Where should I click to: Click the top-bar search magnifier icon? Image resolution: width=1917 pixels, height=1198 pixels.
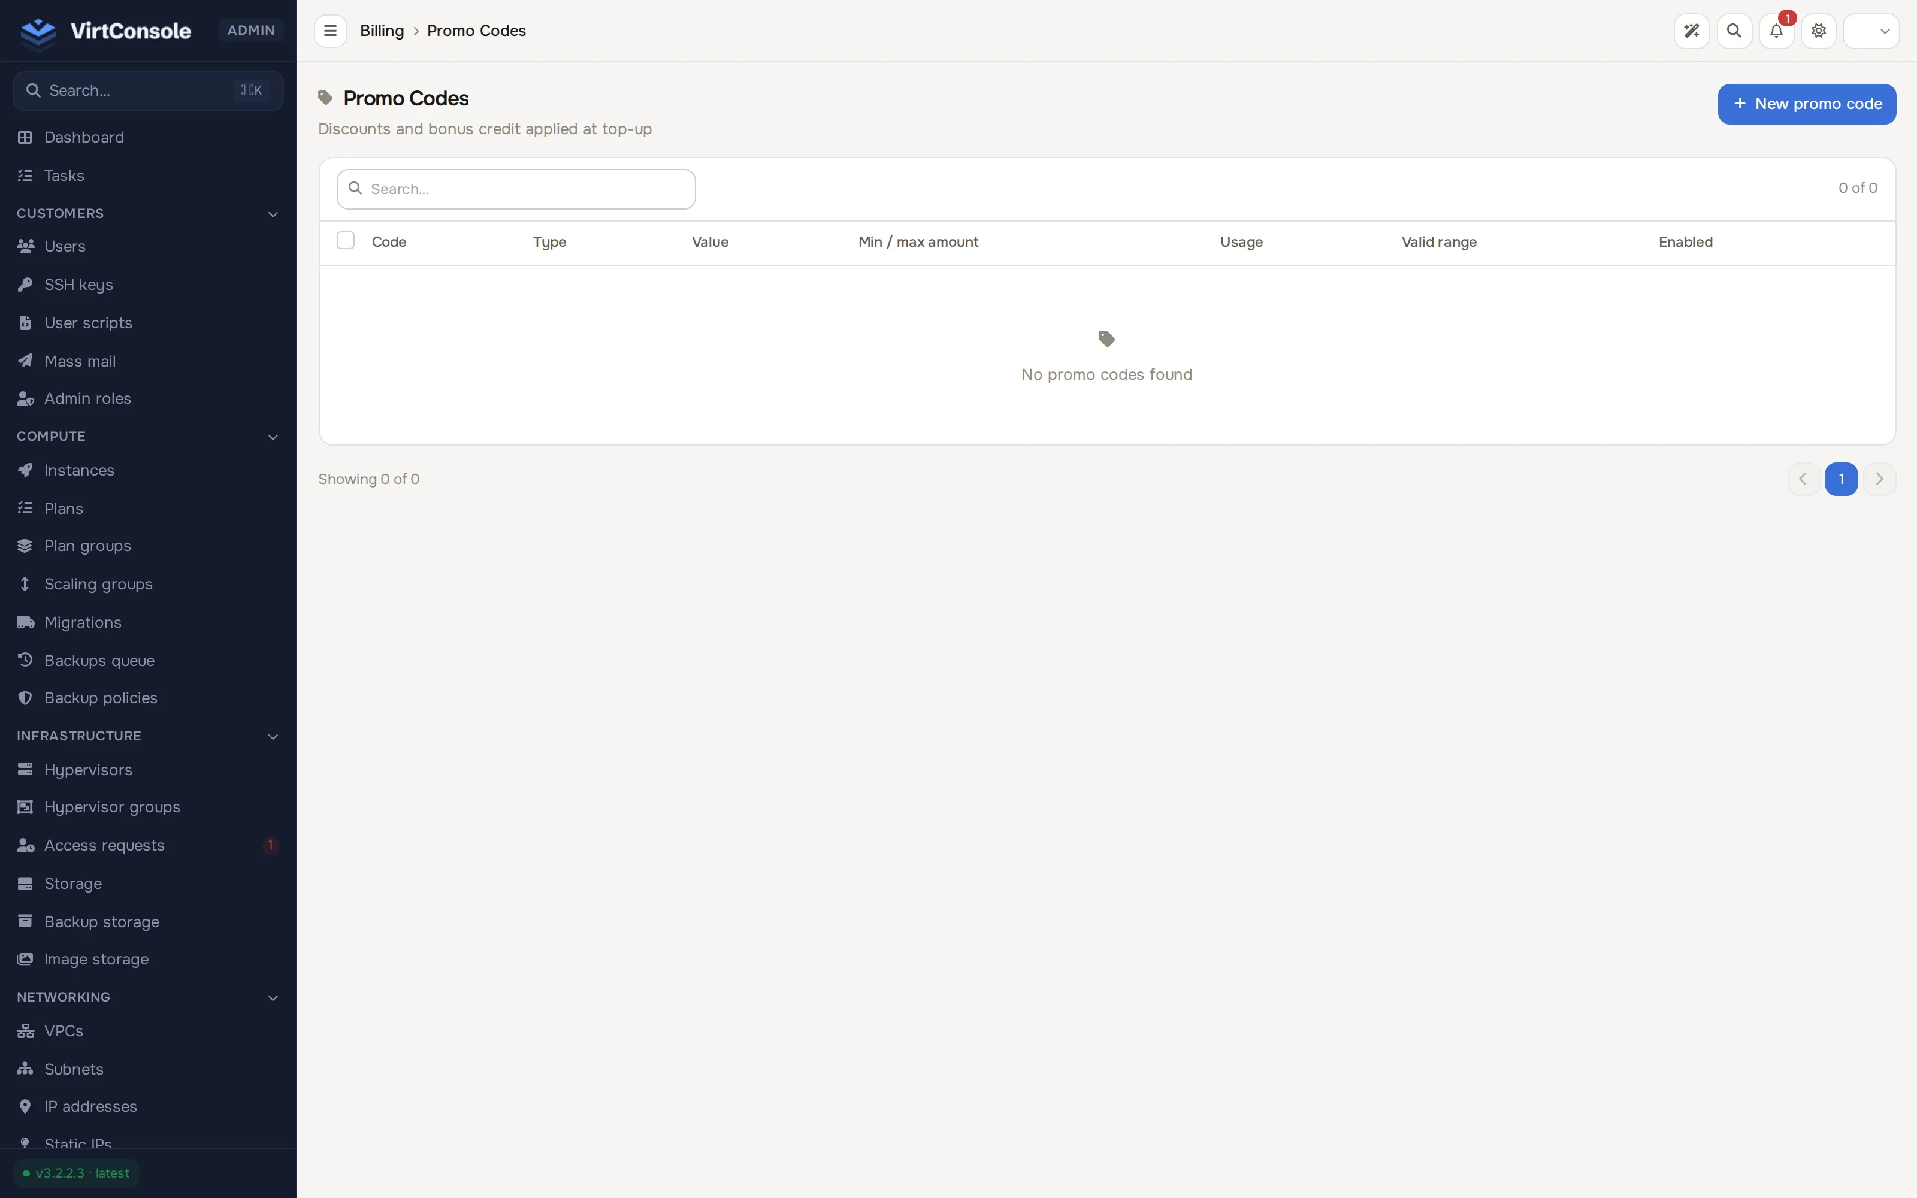(x=1734, y=31)
